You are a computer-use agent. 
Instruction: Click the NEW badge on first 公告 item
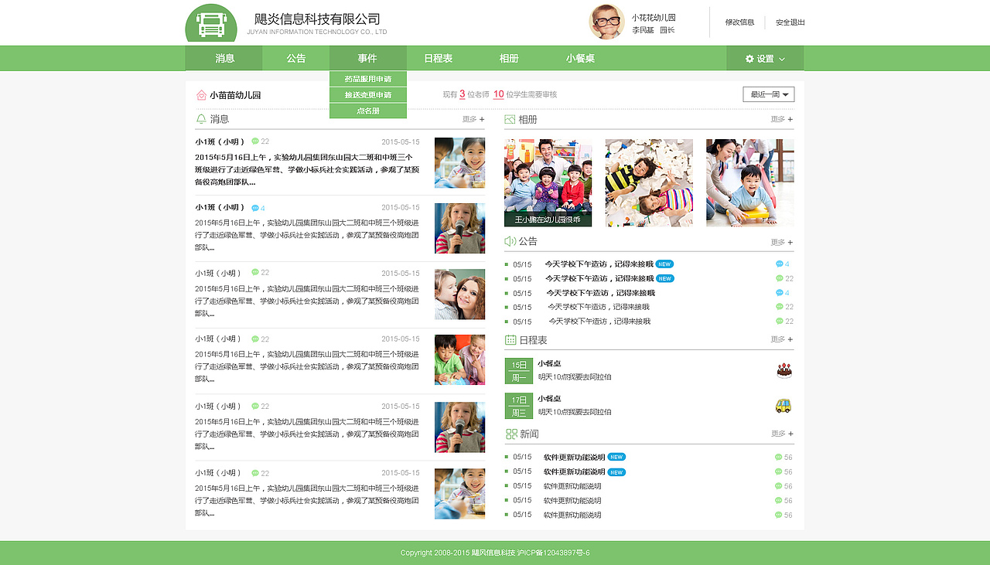664,264
